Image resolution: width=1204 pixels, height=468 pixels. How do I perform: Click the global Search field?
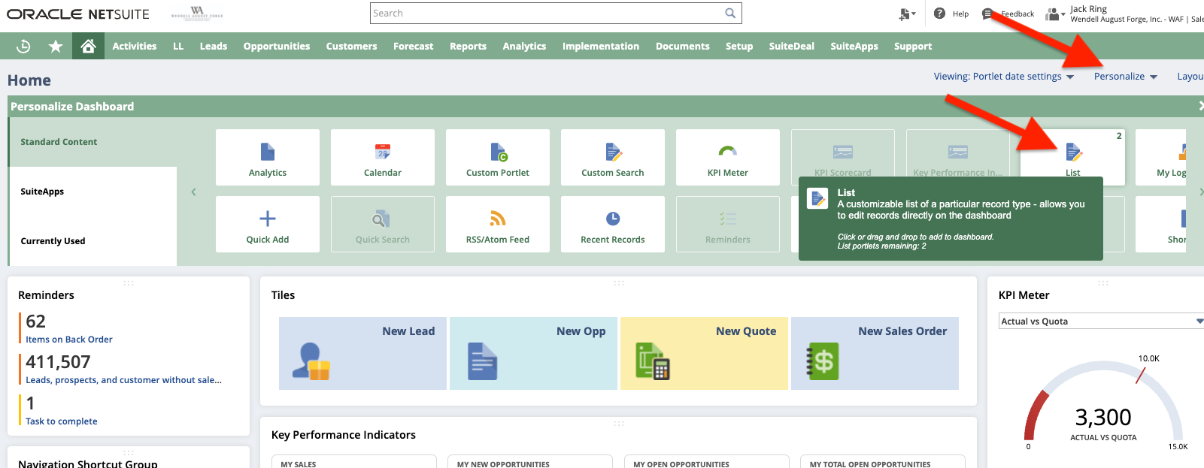[x=547, y=13]
